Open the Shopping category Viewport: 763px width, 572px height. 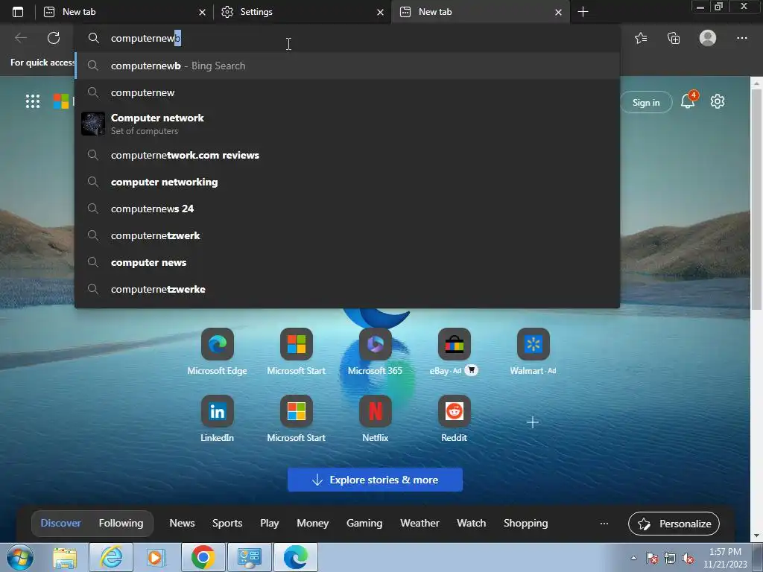click(x=525, y=524)
